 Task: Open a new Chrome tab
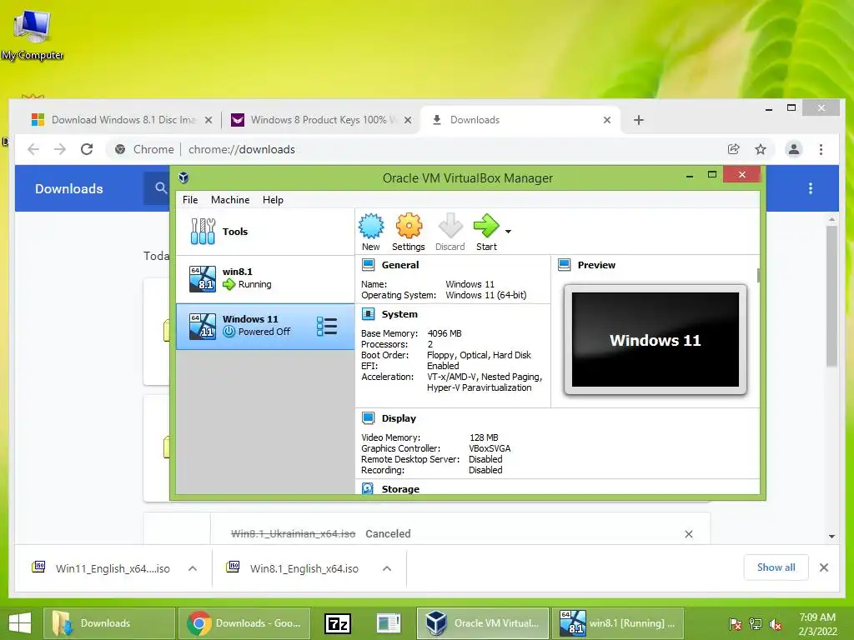pos(639,120)
